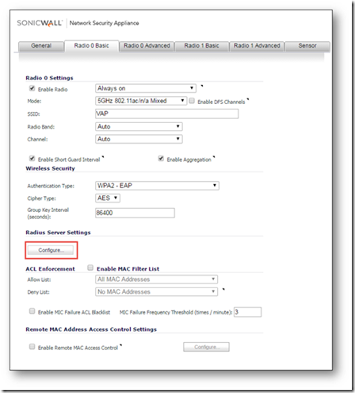Check Enable MAC Filter List
Viewport: 355px width, 393px height.
[90, 268]
